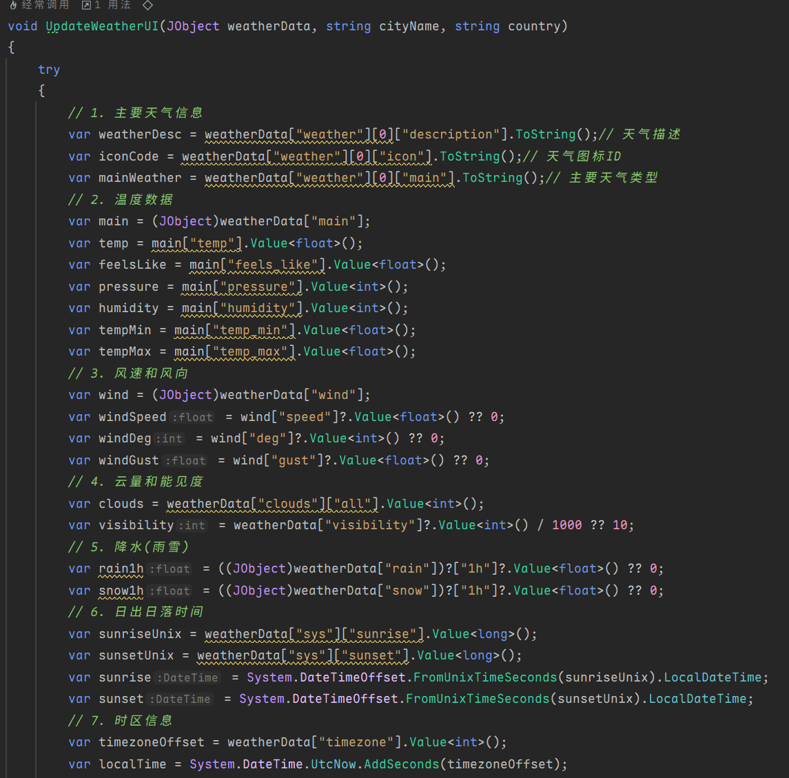The height and width of the screenshot is (778, 789).
Task: Click the underlined rain1h variable name
Action: pyautogui.click(x=121, y=569)
